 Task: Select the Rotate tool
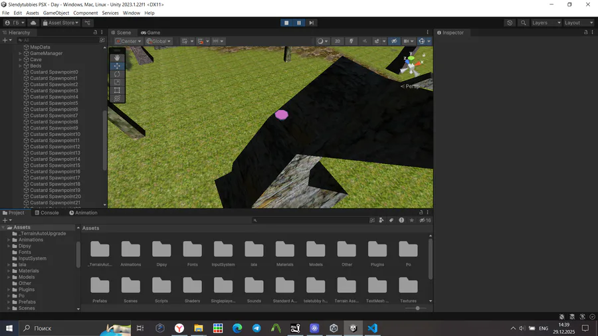(x=117, y=74)
